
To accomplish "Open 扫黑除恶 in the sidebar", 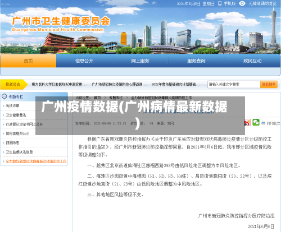I will point(12,143).
